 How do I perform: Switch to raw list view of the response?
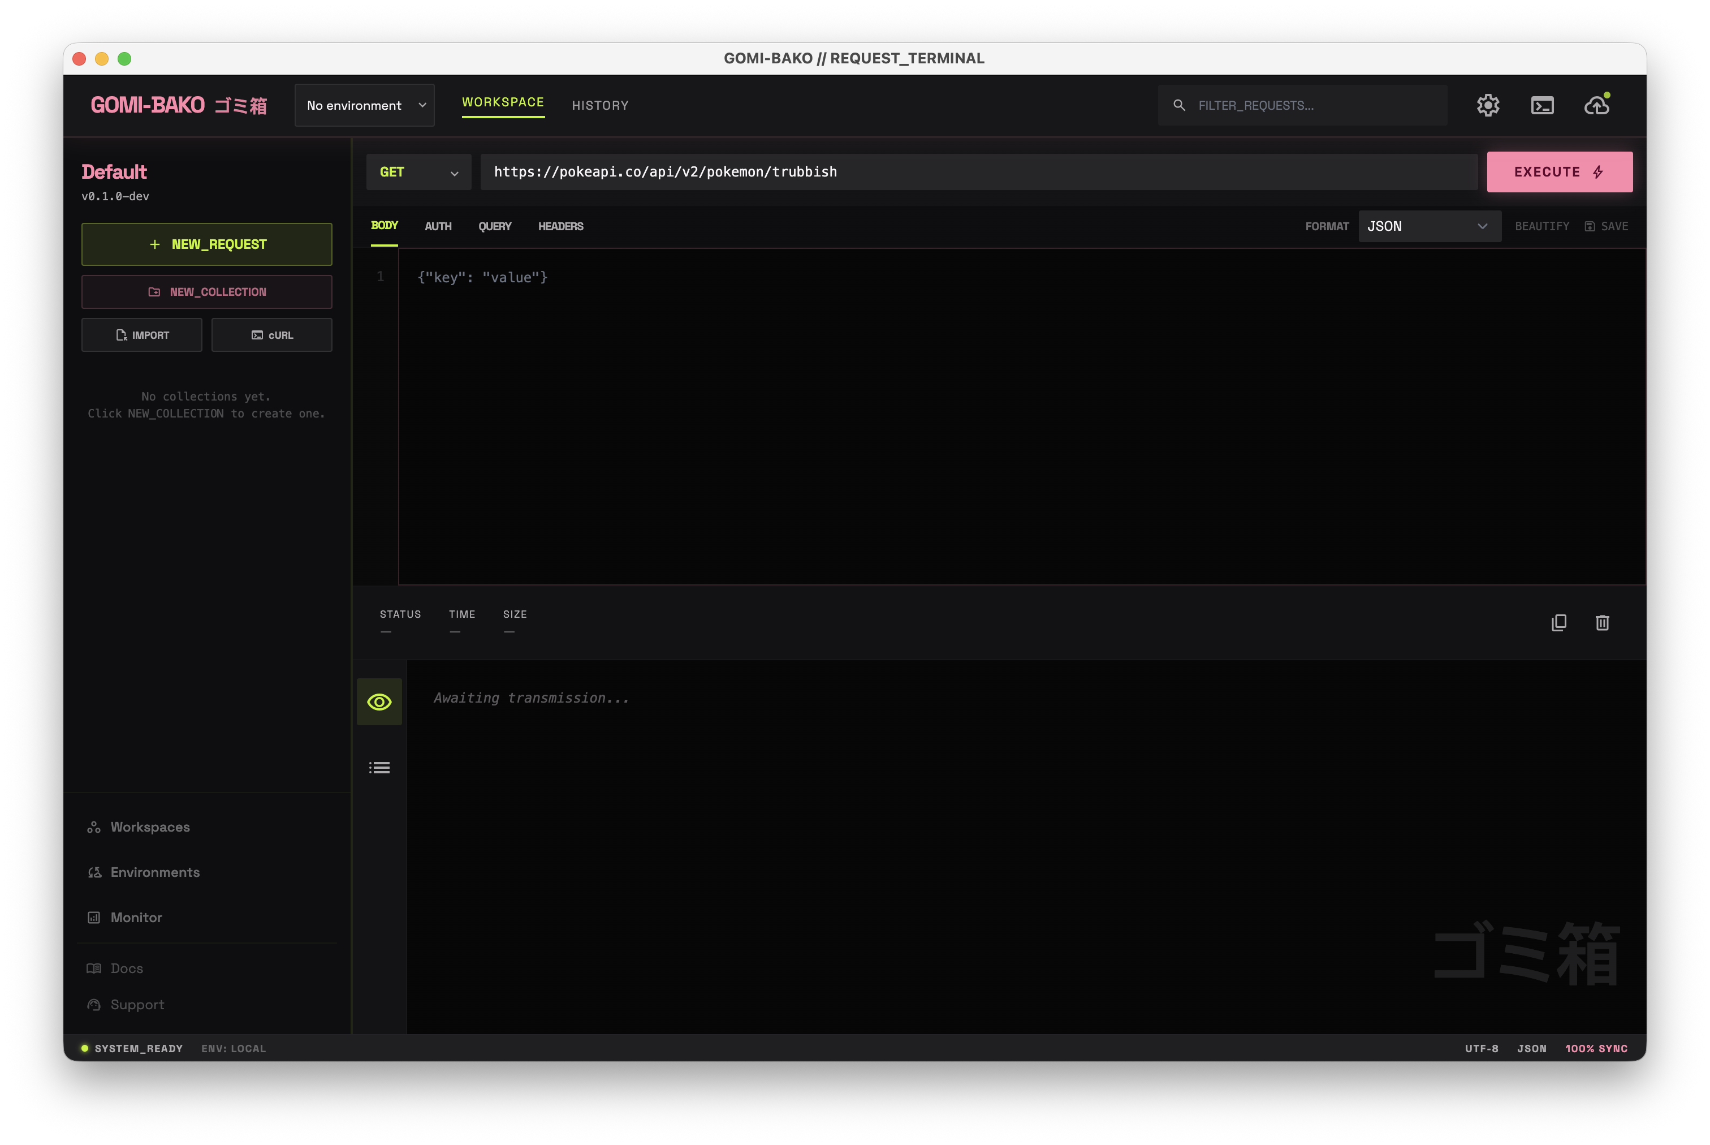[x=379, y=768]
